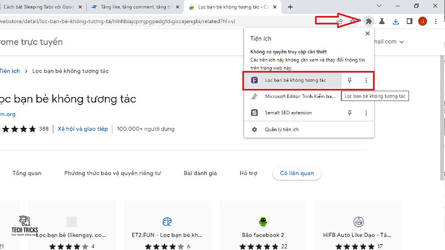Click the 100.000+ người dùng text
445x250 pixels.
point(146,129)
